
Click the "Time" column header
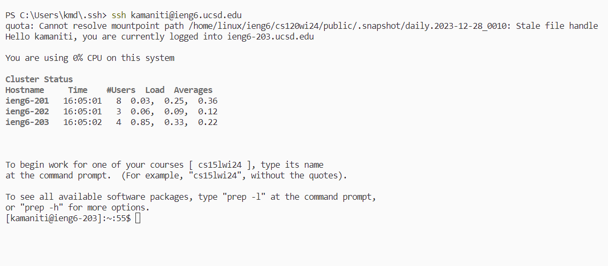[x=78, y=90]
